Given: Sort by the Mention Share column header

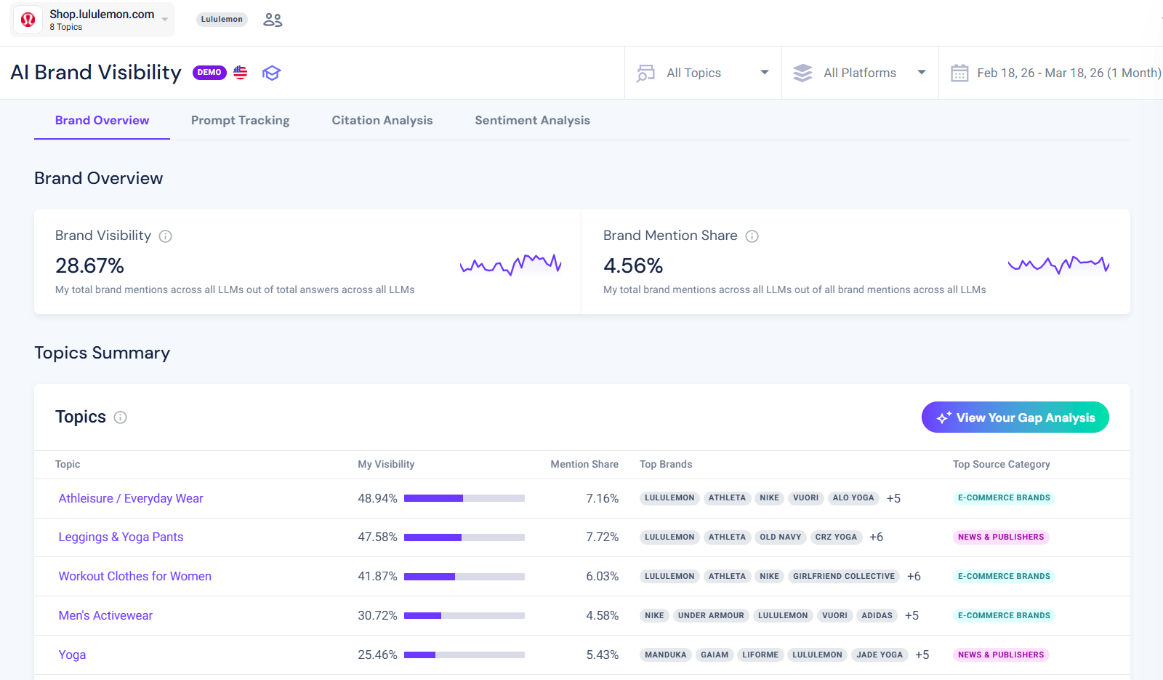Looking at the screenshot, I should 584,465.
